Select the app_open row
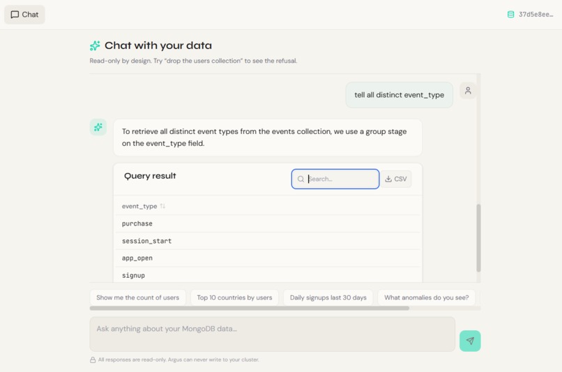 point(267,258)
